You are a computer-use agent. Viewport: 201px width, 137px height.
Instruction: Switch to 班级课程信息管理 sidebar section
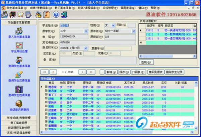click(19, 128)
